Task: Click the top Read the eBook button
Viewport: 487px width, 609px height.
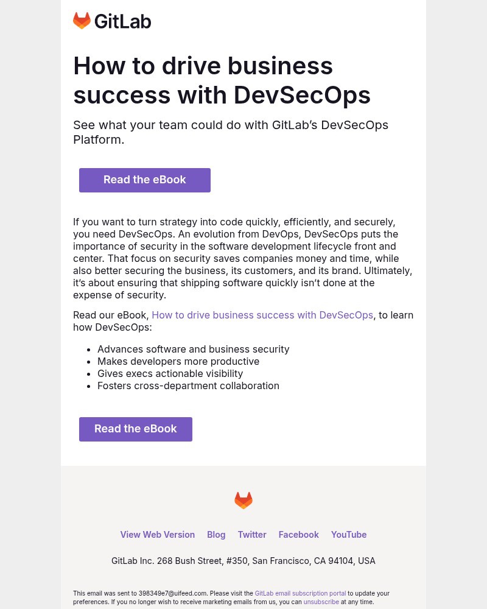Action: point(144,180)
